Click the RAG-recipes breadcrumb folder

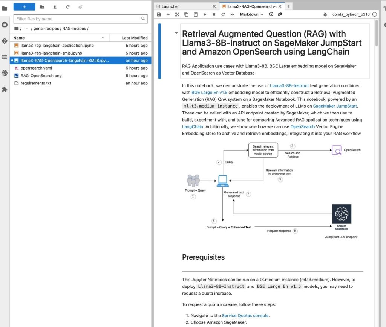[x=74, y=29]
